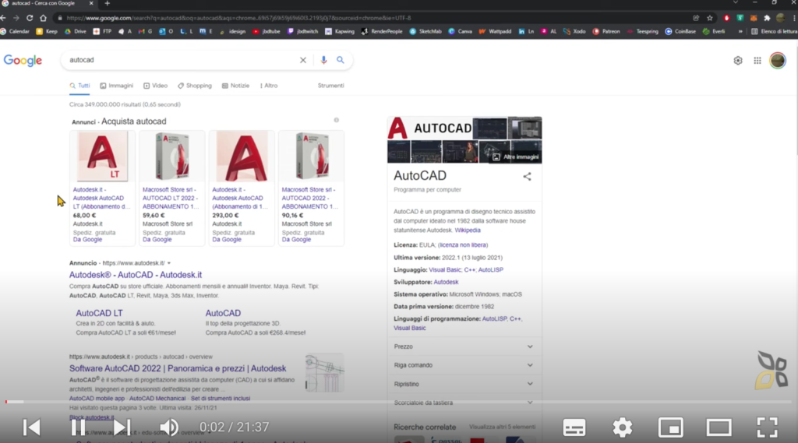Open Autodesk® - AutoCAD - Autodesk.it link
798x443 pixels.
136,275
